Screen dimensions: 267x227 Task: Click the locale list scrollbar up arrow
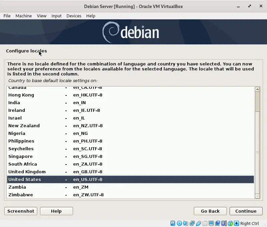click(257, 89)
